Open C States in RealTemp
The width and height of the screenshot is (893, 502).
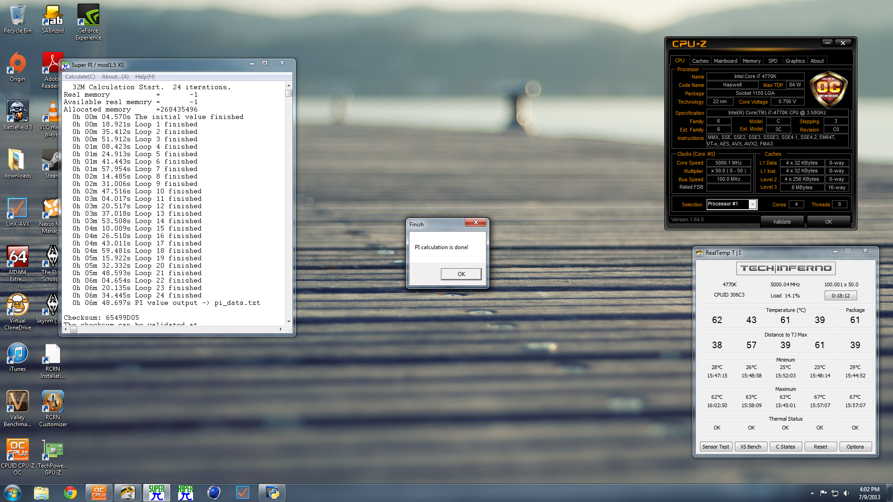coord(786,447)
